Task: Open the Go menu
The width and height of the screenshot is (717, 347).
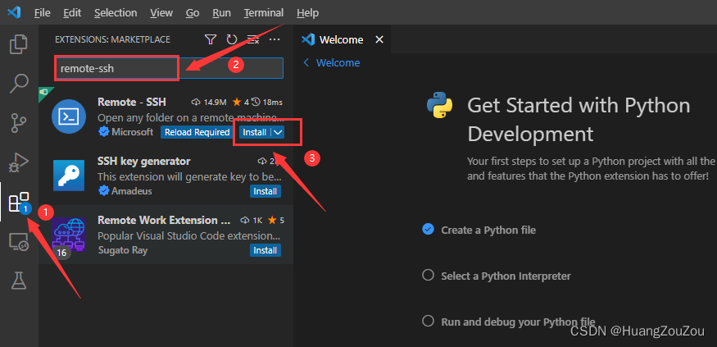Action: [x=193, y=13]
